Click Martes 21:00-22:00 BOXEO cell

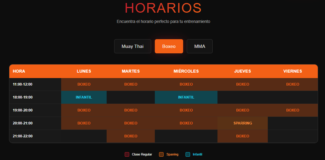(x=131, y=136)
